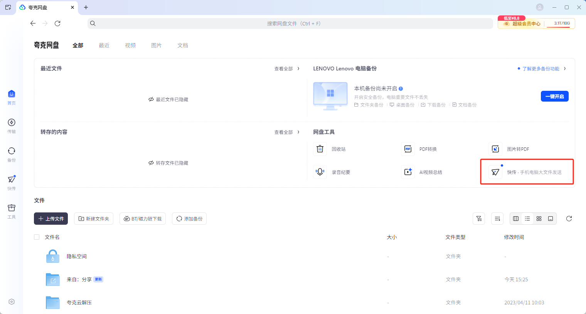Click the 夸克网盘 page title
The width and height of the screenshot is (586, 314).
[46, 45]
